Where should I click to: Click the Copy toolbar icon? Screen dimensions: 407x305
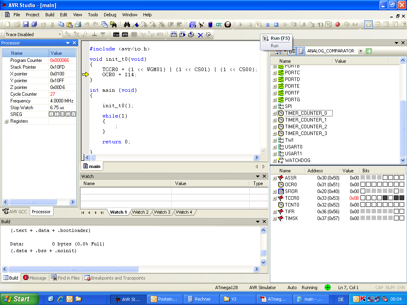[61, 24]
